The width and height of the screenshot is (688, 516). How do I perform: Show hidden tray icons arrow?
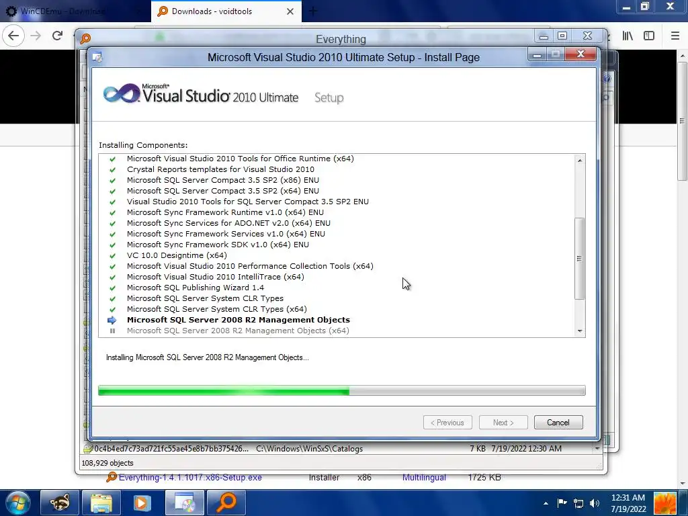(x=546, y=503)
